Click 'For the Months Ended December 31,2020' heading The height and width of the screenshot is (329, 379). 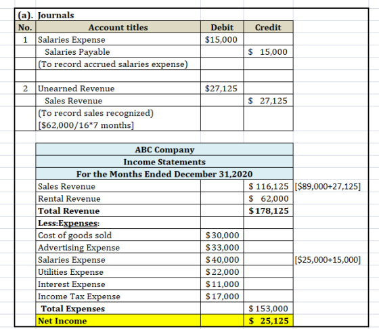coord(164,174)
